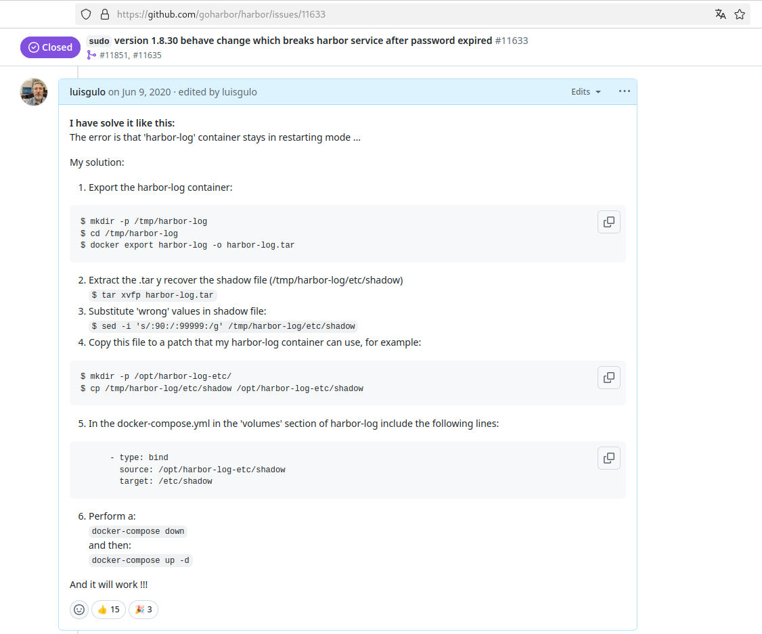The width and height of the screenshot is (762, 634).
Task: Click the 'Export the harbor-log container:' step text
Action: coord(160,187)
